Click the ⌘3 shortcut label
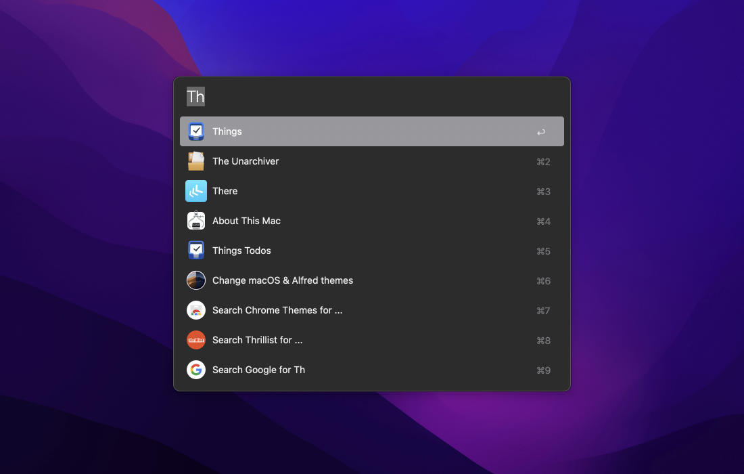744x474 pixels. click(543, 192)
